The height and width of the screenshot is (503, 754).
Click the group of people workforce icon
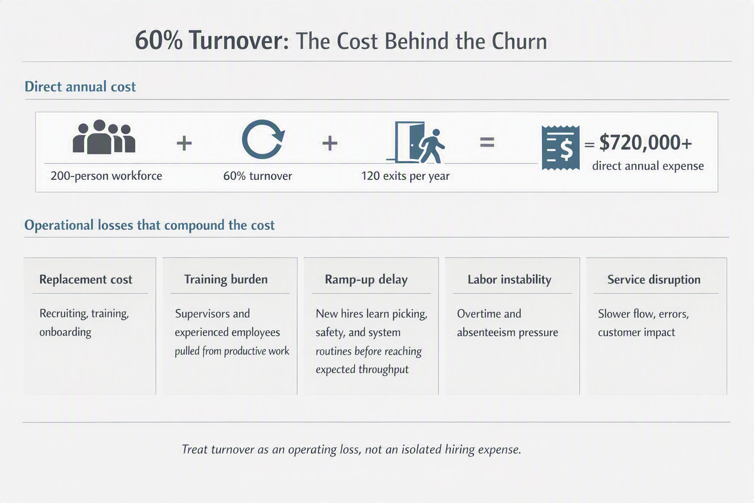pos(104,137)
